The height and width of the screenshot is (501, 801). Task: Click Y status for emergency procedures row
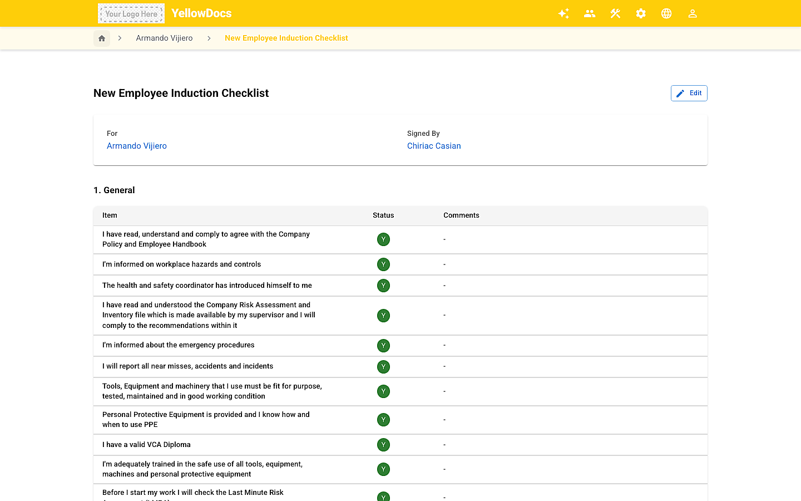pos(383,346)
